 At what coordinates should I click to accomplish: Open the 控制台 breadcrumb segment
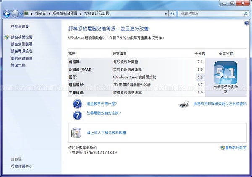pos(40,13)
